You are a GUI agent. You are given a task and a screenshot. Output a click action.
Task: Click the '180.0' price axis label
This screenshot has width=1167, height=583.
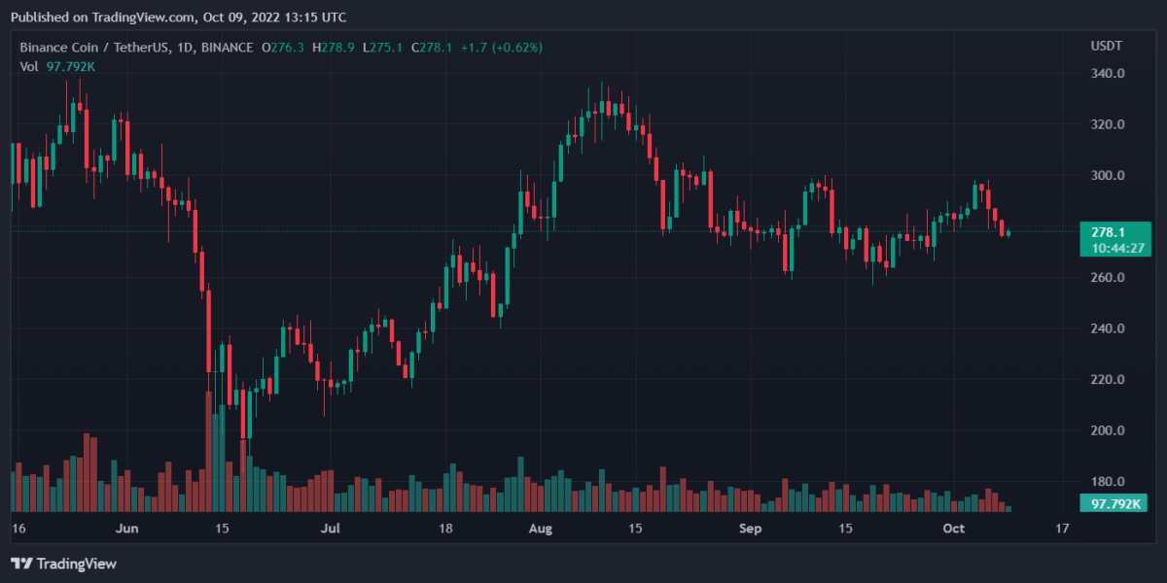(x=1108, y=482)
